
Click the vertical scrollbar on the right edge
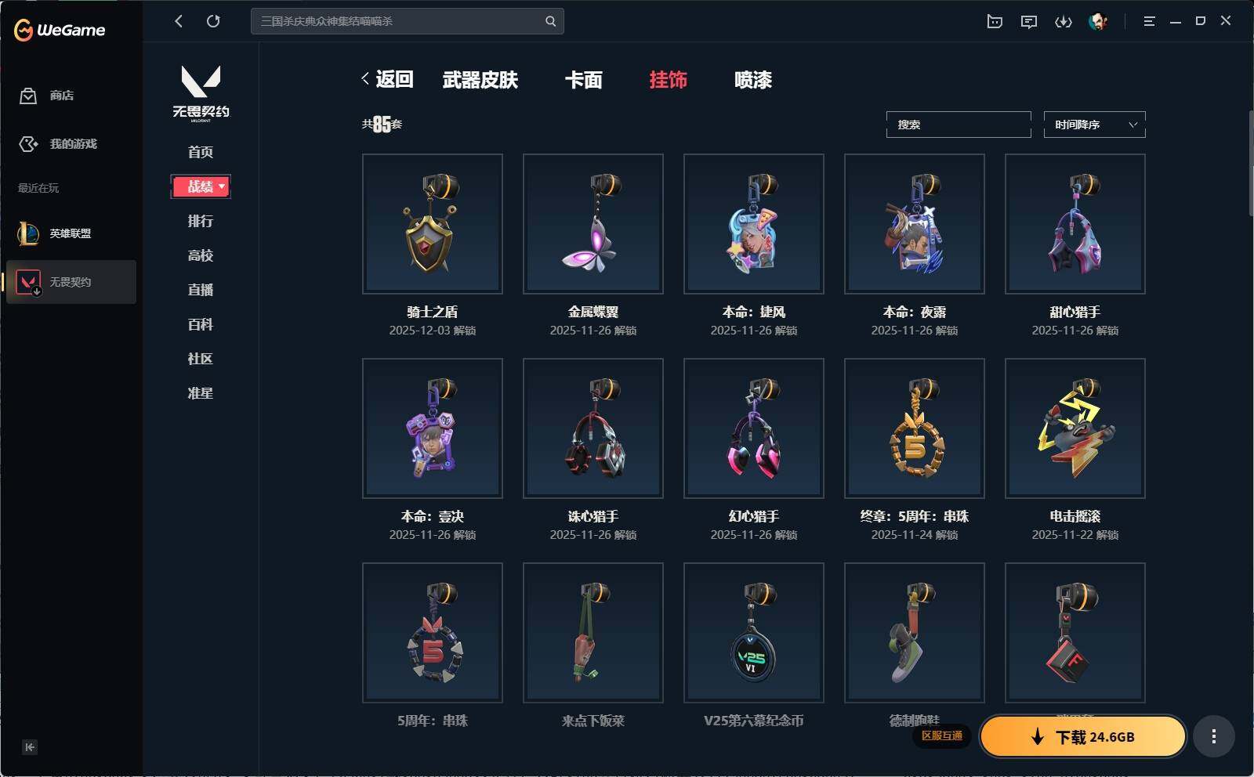(x=1251, y=163)
